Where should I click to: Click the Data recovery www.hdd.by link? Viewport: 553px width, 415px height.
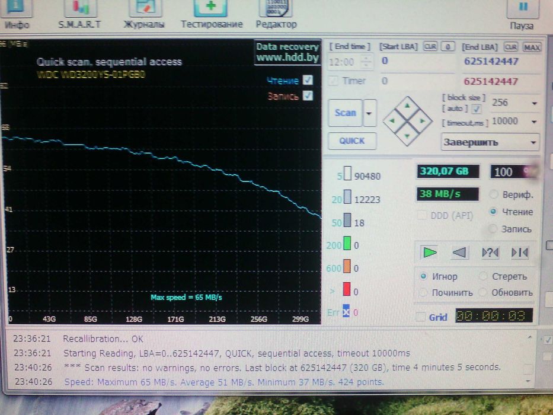[x=287, y=52]
